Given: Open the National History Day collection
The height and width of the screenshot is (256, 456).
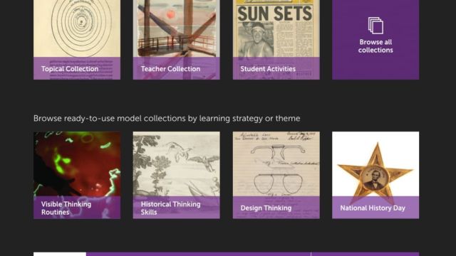Looking at the screenshot, I should click(375, 175).
